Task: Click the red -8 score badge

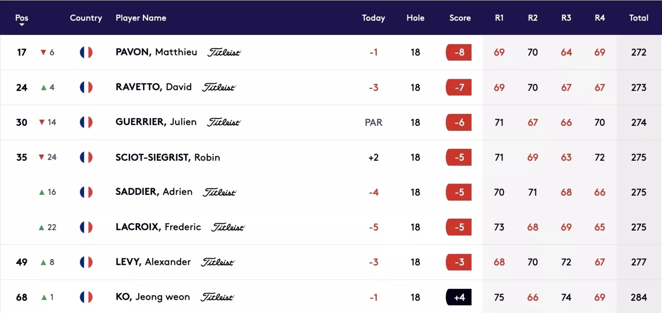Action: [459, 52]
